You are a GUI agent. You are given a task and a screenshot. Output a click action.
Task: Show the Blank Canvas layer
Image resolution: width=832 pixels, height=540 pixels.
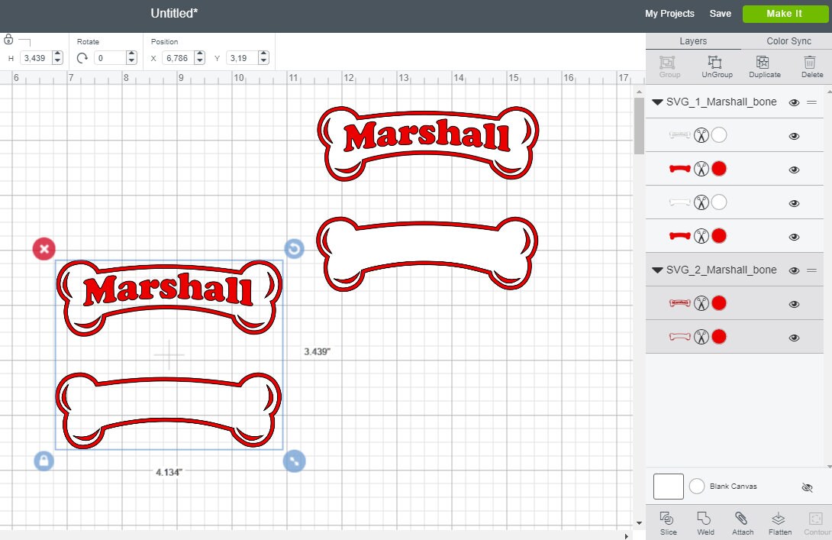click(x=807, y=487)
